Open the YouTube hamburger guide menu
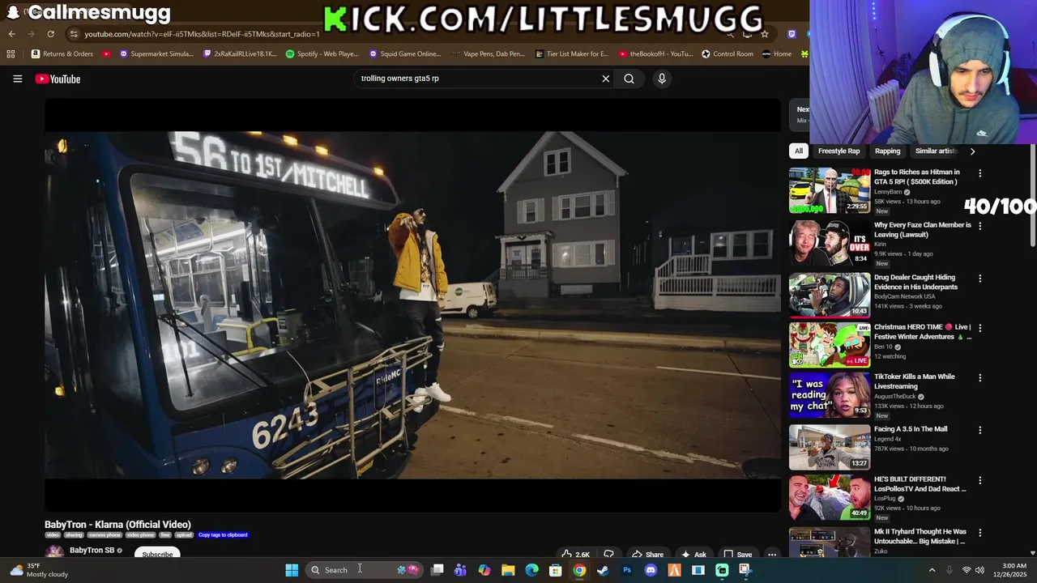 pos(17,79)
